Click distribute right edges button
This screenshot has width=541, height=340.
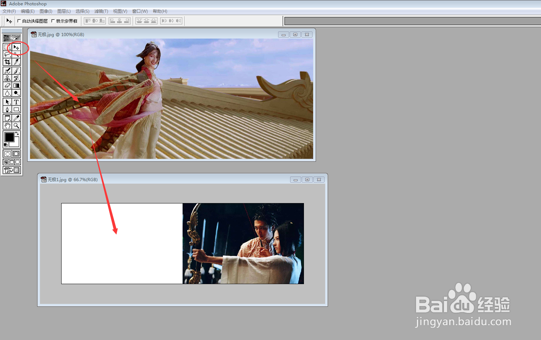(178, 21)
